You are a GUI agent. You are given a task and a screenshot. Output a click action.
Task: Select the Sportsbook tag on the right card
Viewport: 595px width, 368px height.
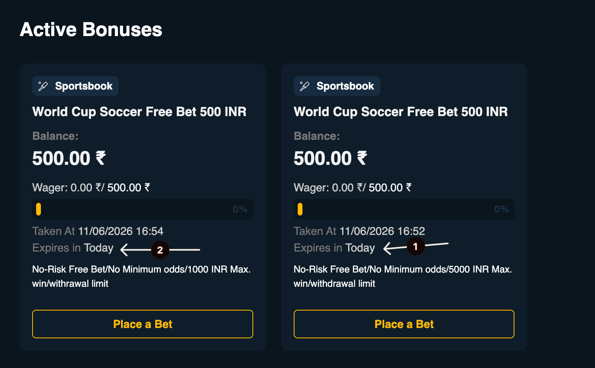[337, 86]
